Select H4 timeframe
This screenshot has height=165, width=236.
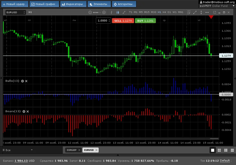pyautogui.click(x=164, y=12)
